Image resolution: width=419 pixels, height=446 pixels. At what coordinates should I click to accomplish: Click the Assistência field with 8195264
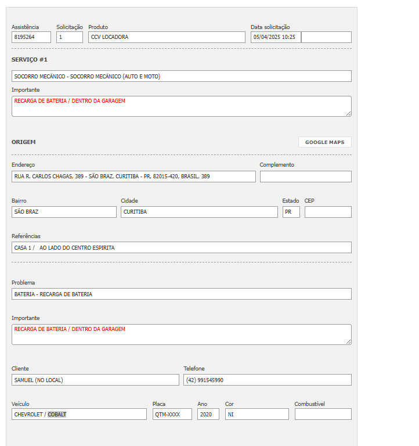pyautogui.click(x=31, y=37)
